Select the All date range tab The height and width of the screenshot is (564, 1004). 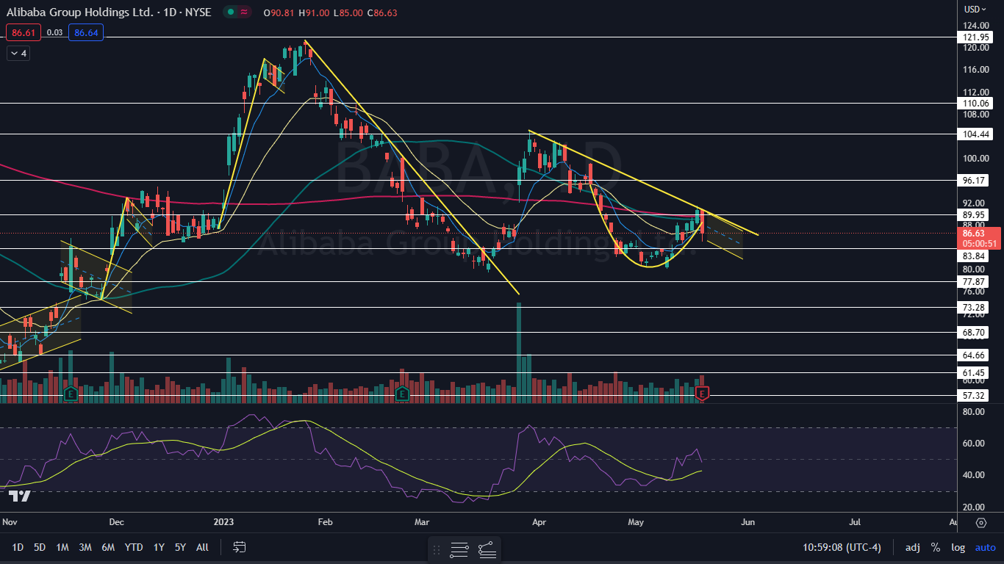point(203,547)
